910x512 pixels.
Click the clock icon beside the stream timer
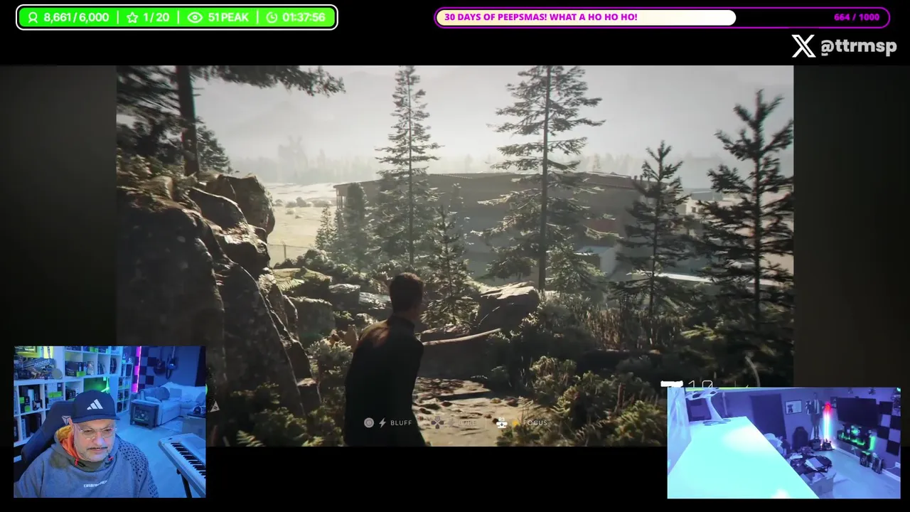pos(272,18)
